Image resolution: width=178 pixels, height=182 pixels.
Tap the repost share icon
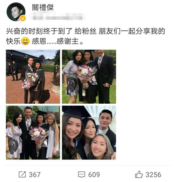click(x=22, y=174)
